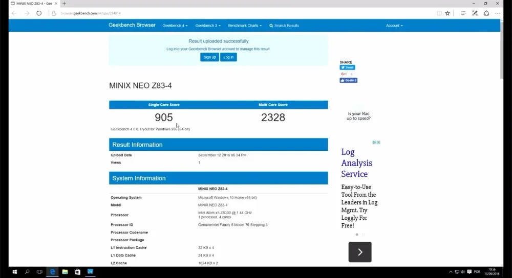This screenshot has width=512, height=278.
Task: Click upload date September 12 2016
Action: click(x=222, y=155)
